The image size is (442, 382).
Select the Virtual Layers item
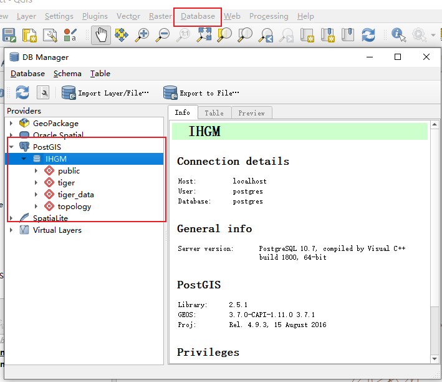(57, 230)
